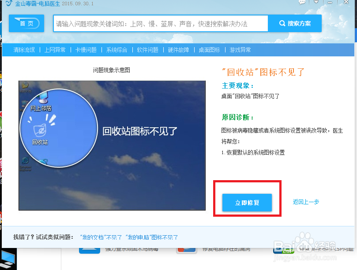Switch to the 游戏异常 tab
The height and width of the screenshot is (270, 357).
click(x=240, y=50)
